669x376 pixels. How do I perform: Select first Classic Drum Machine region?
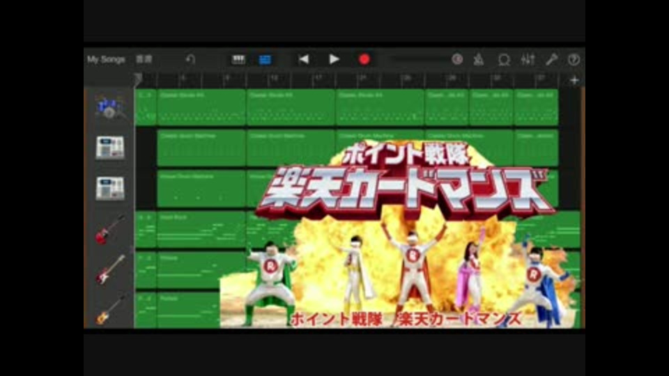click(201, 148)
